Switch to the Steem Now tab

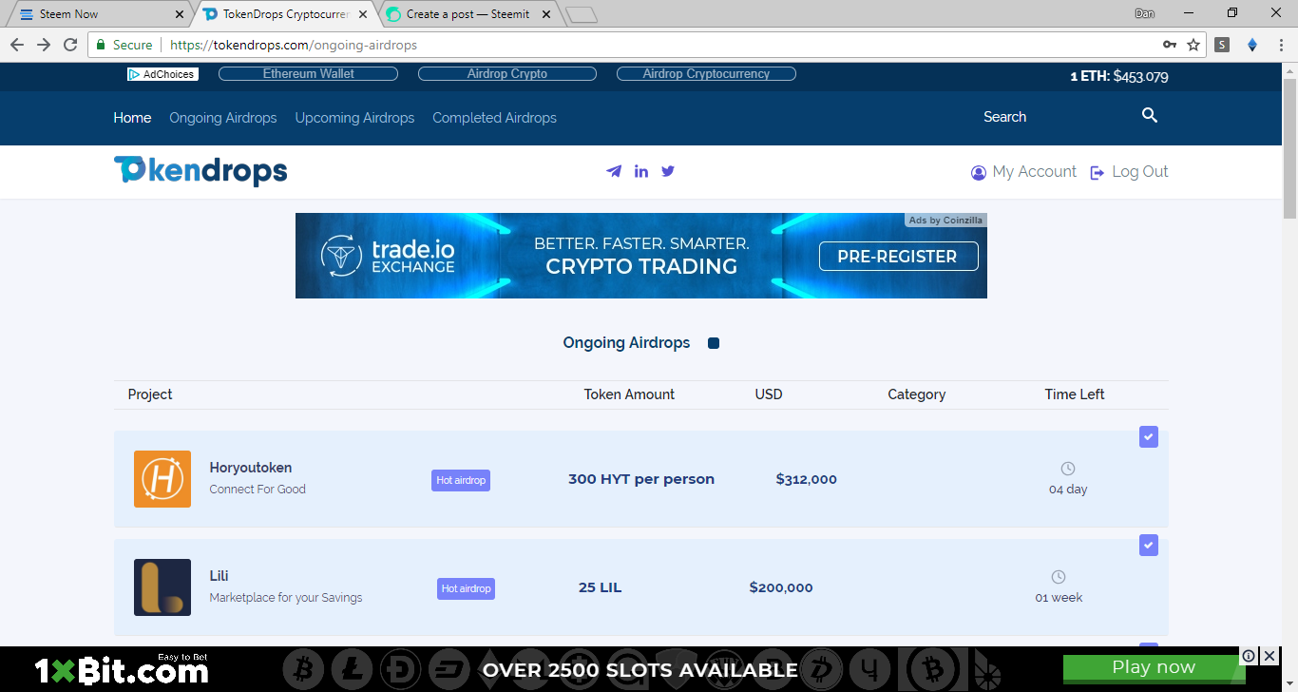(100, 14)
